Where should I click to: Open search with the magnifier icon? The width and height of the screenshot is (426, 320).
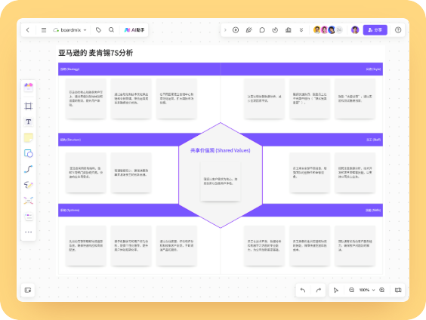(x=111, y=30)
